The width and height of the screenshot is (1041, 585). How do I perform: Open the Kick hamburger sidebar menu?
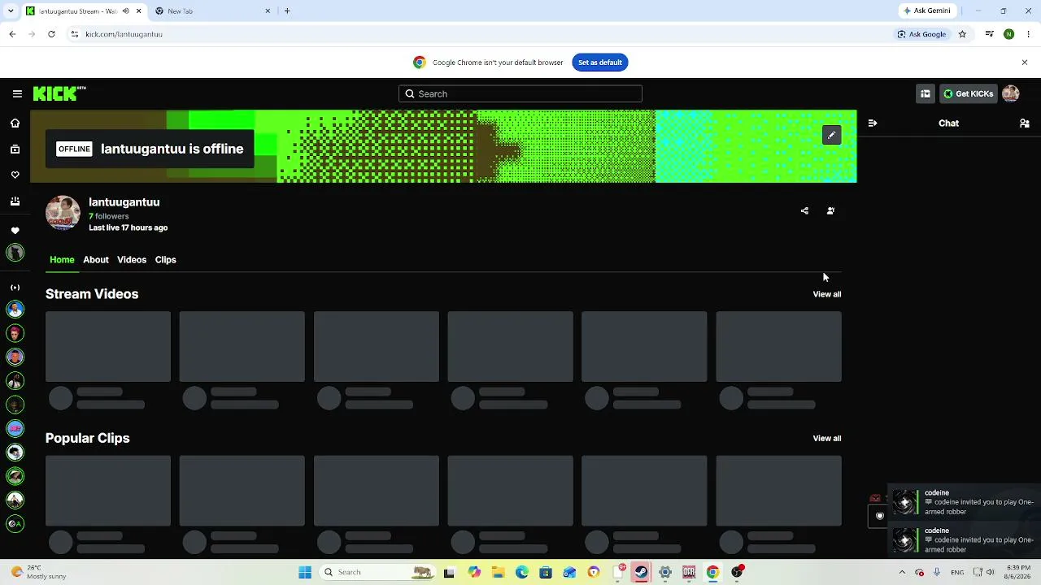(x=17, y=93)
